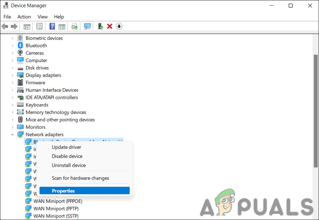This screenshot has height=220, width=319.
Task: Expand the Computer node
Action: point(13,61)
